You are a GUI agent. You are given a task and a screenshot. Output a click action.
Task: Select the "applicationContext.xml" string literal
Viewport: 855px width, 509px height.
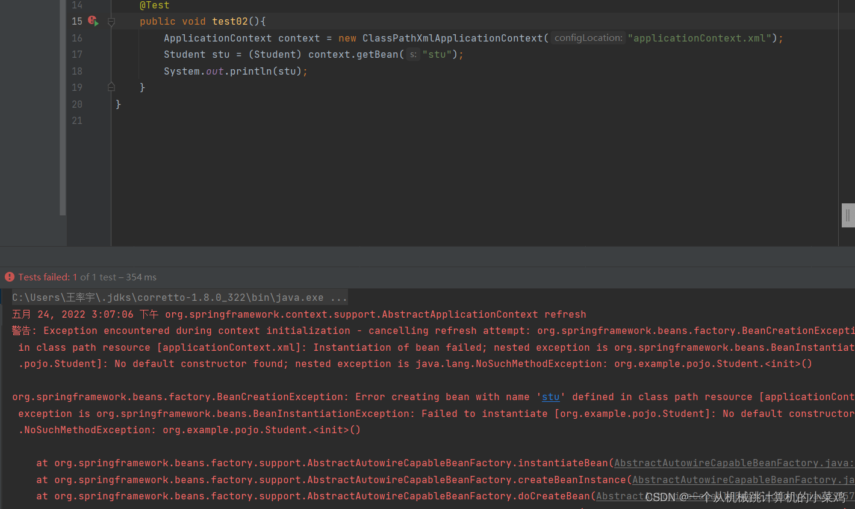click(x=700, y=37)
